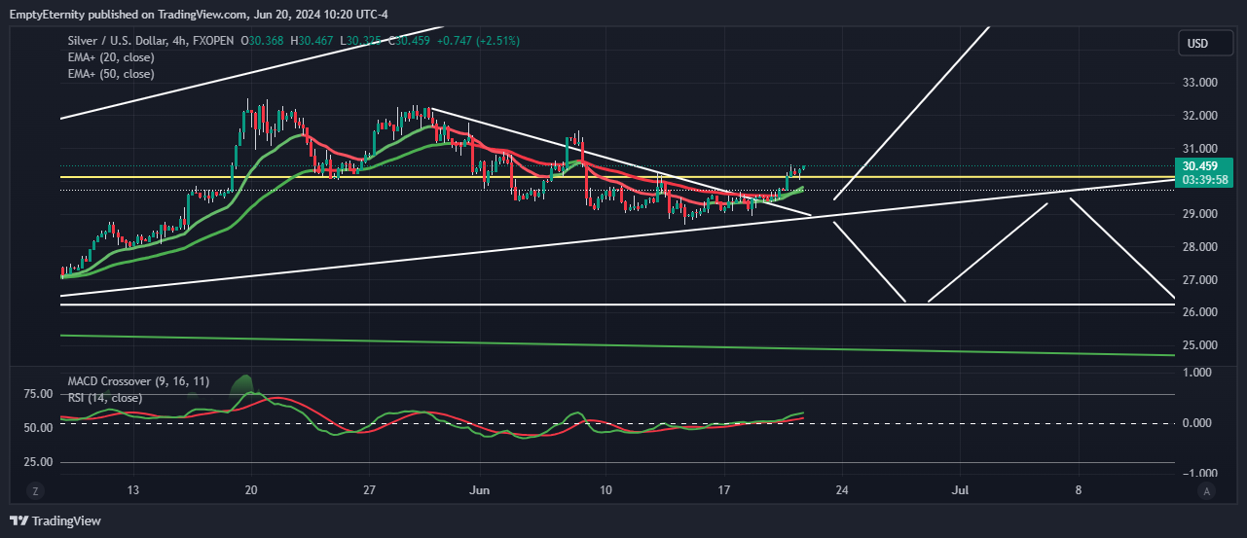This screenshot has height=538, width=1247.
Task: Click 32.000 on the price axis
Action: pyautogui.click(x=1198, y=116)
